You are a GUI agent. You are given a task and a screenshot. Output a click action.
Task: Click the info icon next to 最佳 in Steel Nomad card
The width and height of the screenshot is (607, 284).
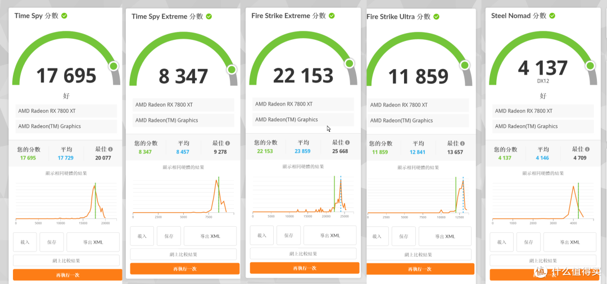point(588,149)
